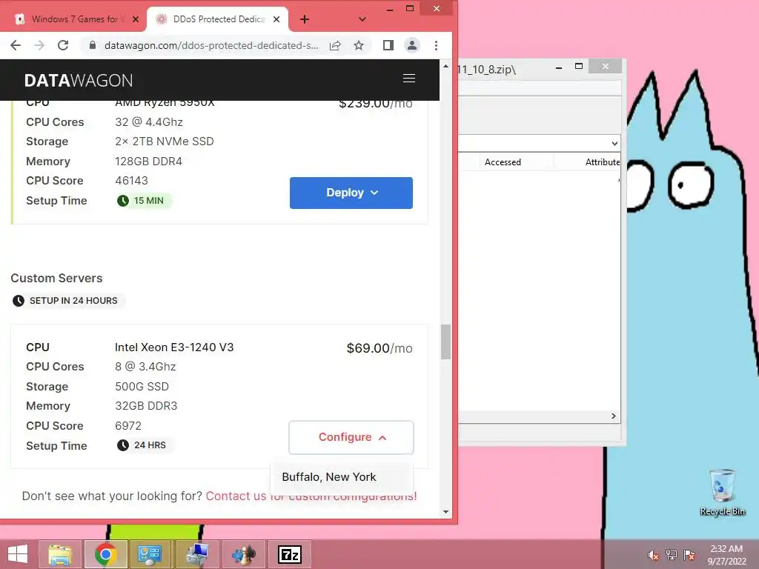The height and width of the screenshot is (569, 759).
Task: Open Action Center flag icon
Action: 689,555
